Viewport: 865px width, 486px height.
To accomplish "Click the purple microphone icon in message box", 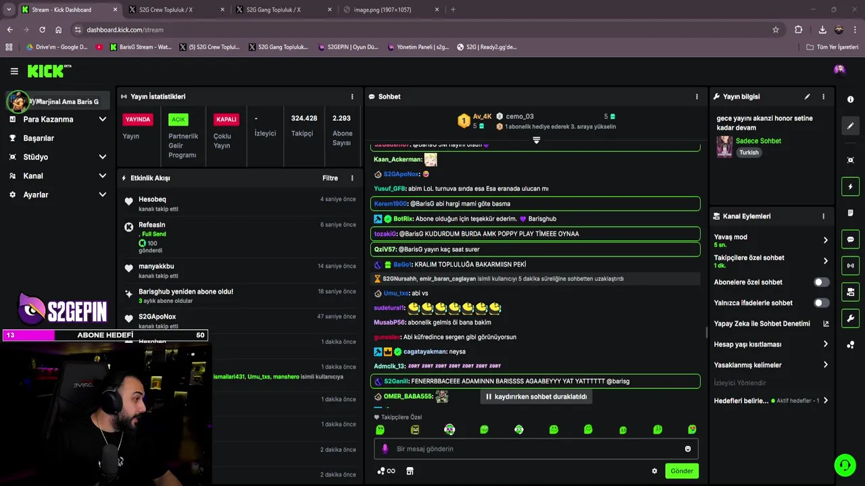I will [x=385, y=449].
